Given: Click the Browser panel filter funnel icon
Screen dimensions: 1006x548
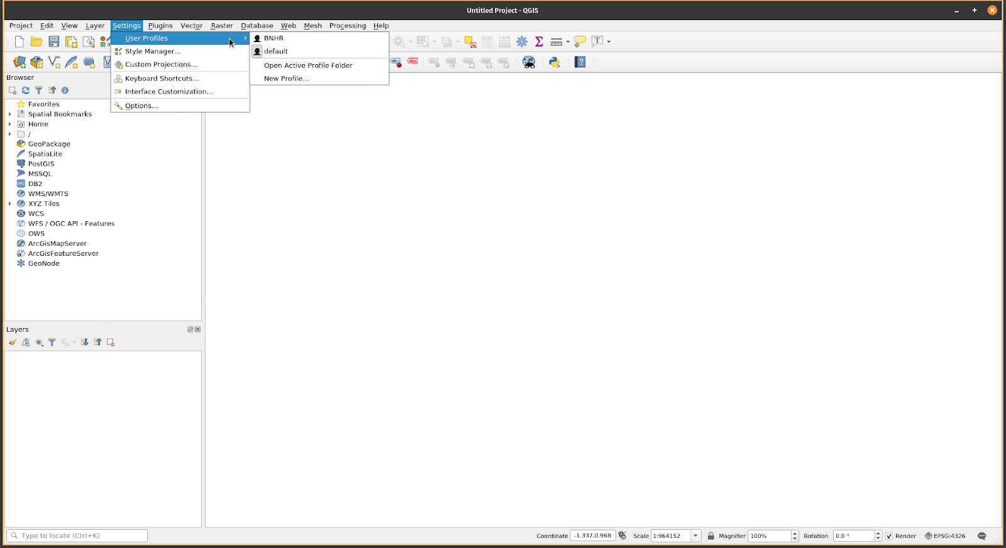Looking at the screenshot, I should click(39, 90).
